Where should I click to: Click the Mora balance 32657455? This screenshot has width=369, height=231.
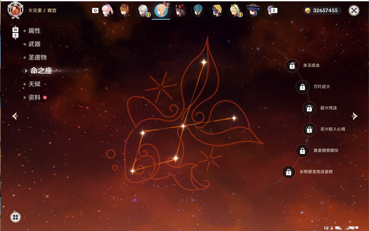point(325,10)
